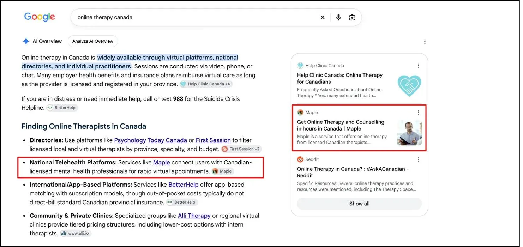Click inside the search box text
This screenshot has height=247, width=523.
(x=105, y=17)
